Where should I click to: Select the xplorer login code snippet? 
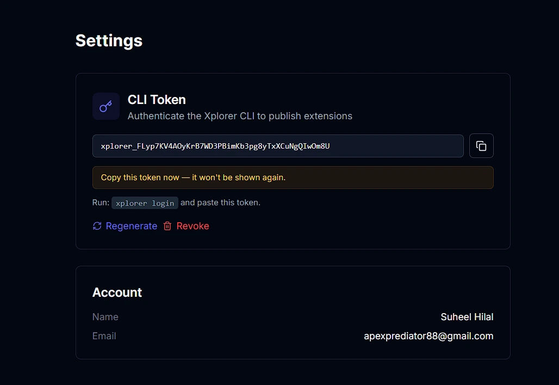tap(145, 203)
